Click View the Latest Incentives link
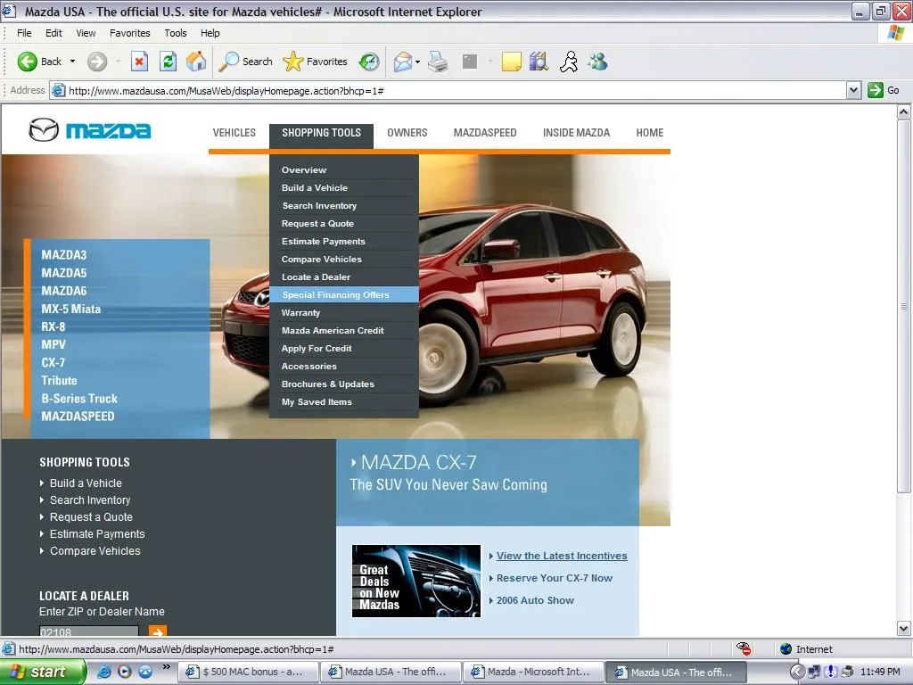 (562, 556)
